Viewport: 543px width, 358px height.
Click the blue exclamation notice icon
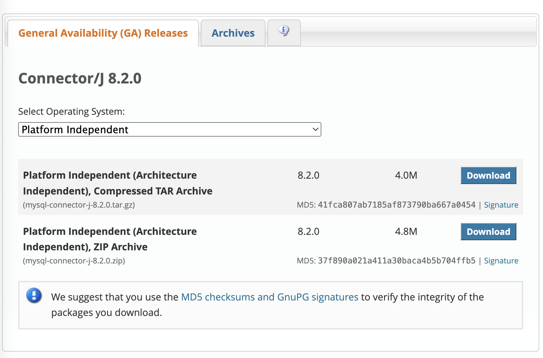coord(34,295)
